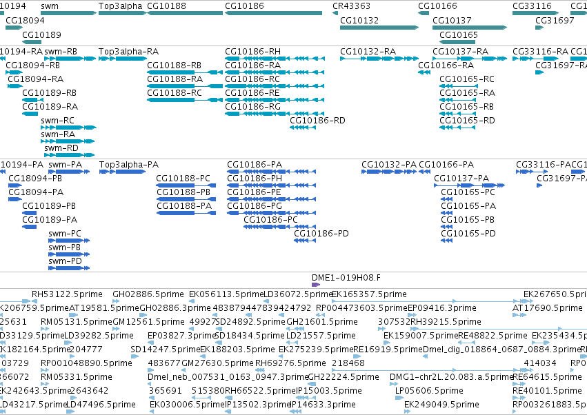
Task: Click transcript CG10186-RG label
Action: [252, 107]
